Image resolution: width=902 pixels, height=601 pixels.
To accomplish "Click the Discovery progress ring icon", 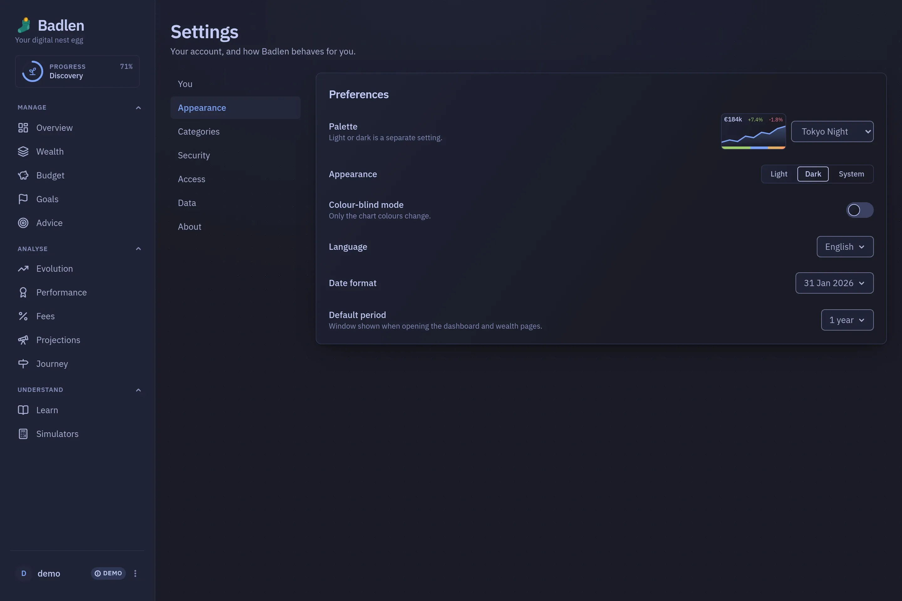I will point(33,71).
